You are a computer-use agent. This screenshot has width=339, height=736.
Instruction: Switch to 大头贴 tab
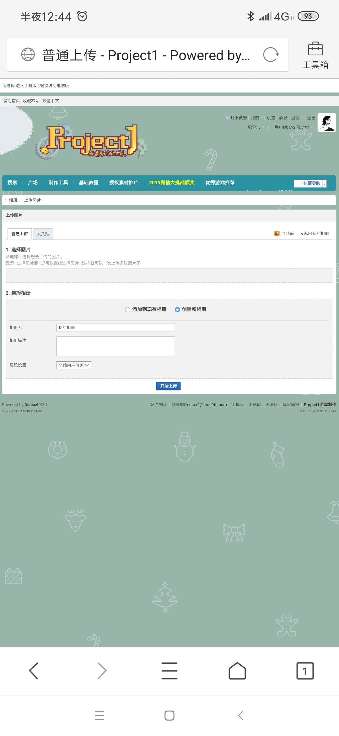point(43,234)
